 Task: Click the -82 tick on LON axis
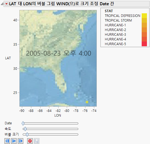point(58,111)
